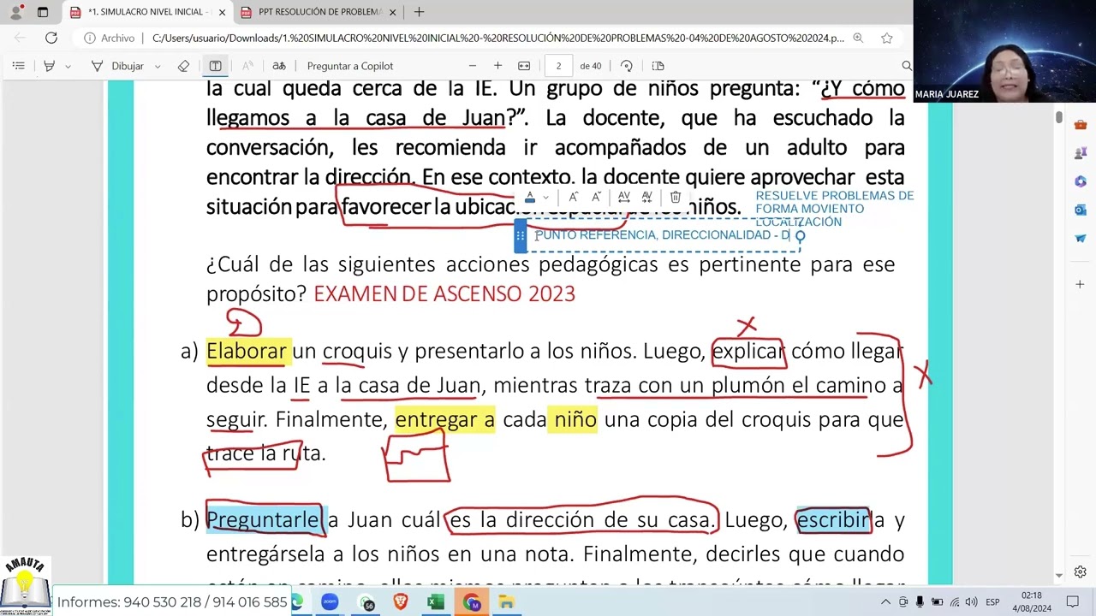Open the volume control in system tray
This screenshot has height=616, width=1096.
pyautogui.click(x=971, y=602)
